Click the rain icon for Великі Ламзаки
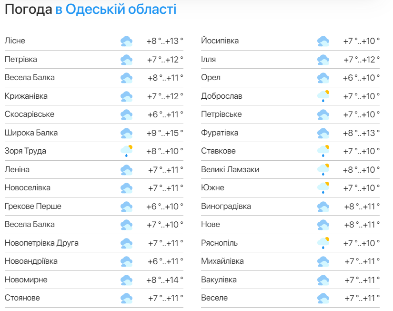Viewport: 393px width, 311px height. (323, 170)
